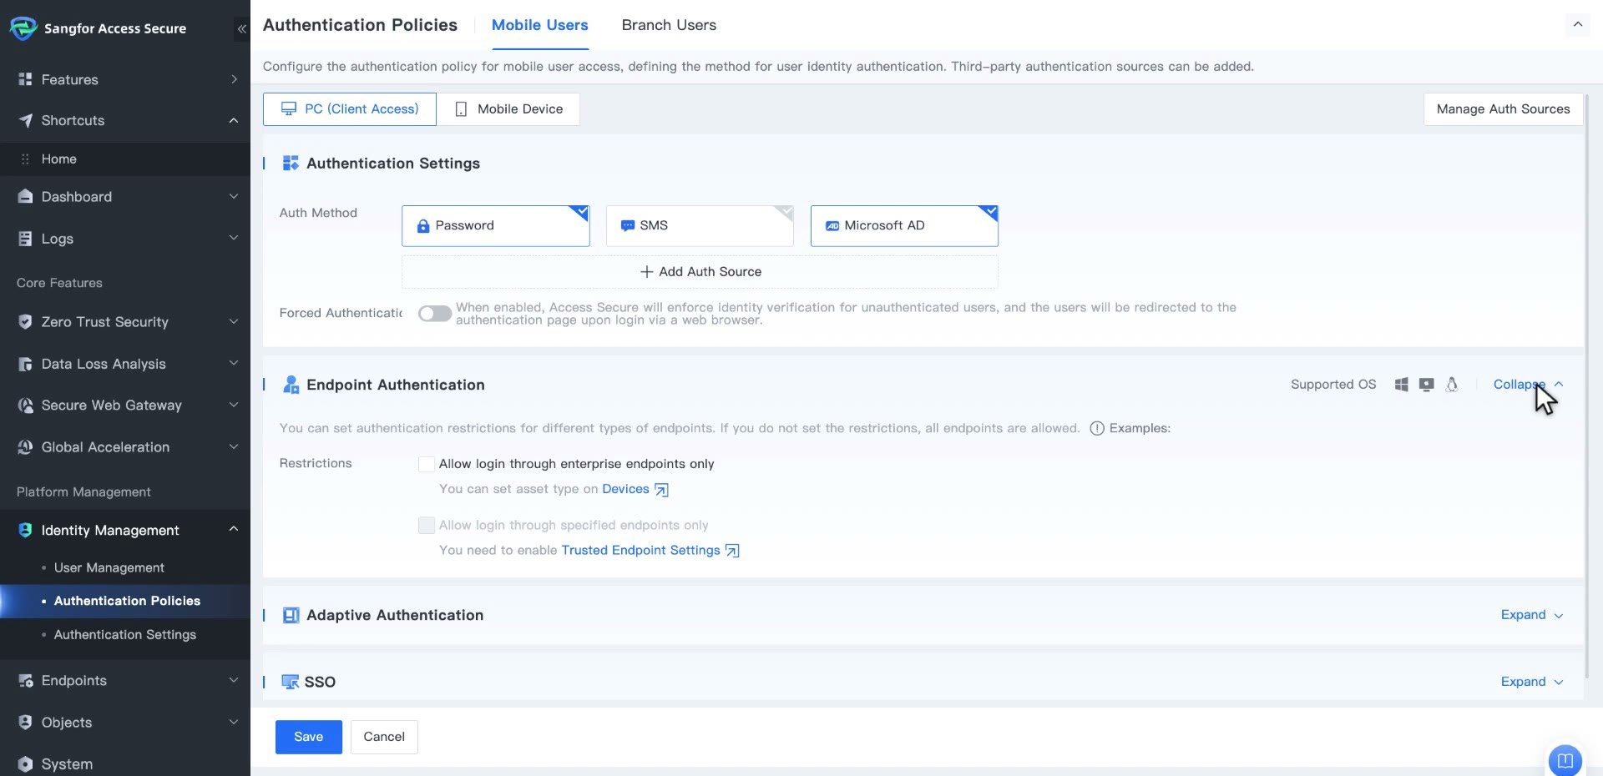
Task: Click the Examples info icon
Action: (1097, 428)
